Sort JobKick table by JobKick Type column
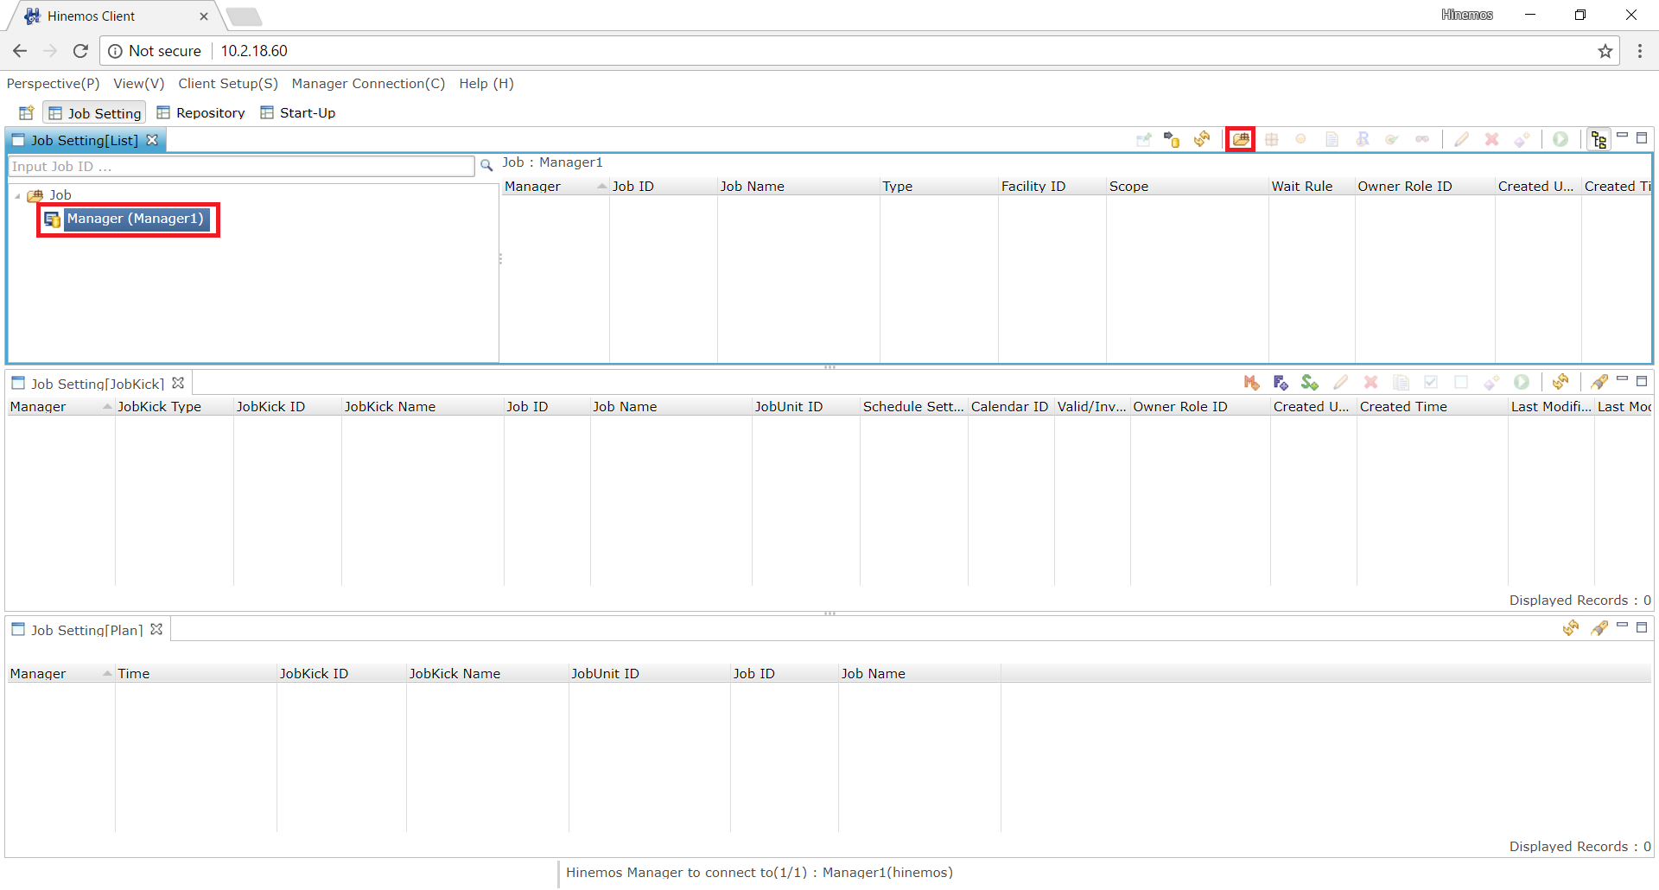The image size is (1659, 890). 174,406
